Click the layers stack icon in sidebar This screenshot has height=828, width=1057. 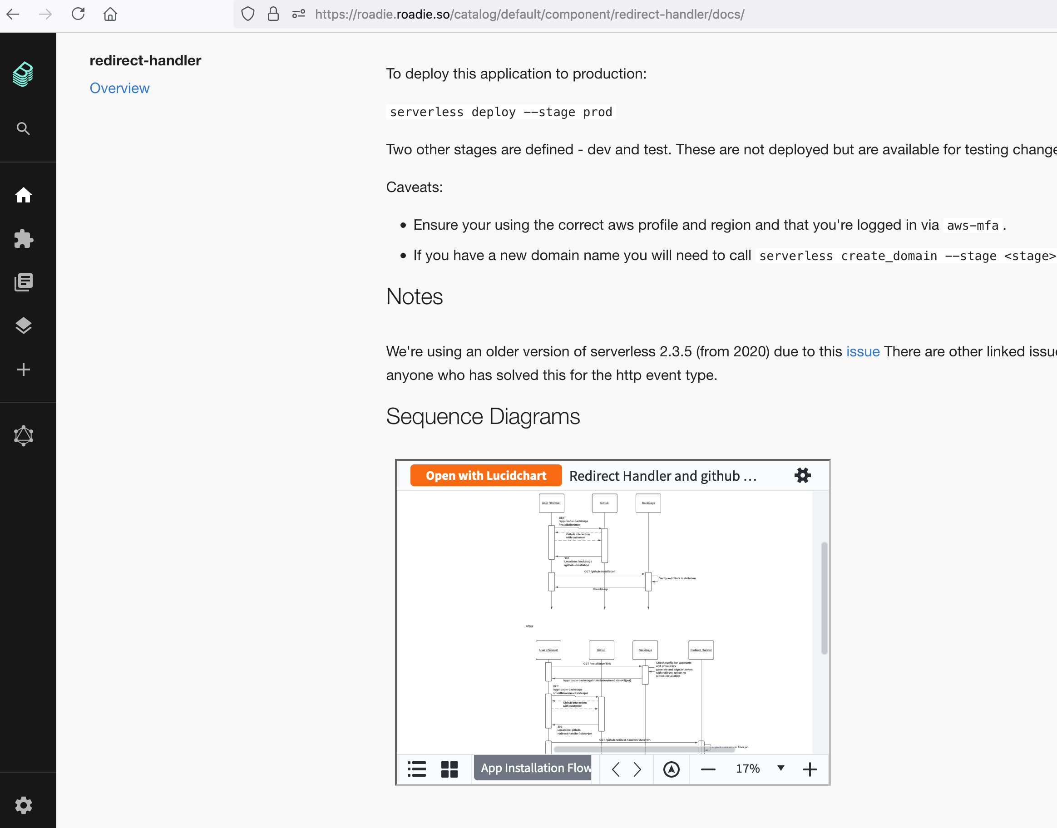[23, 326]
